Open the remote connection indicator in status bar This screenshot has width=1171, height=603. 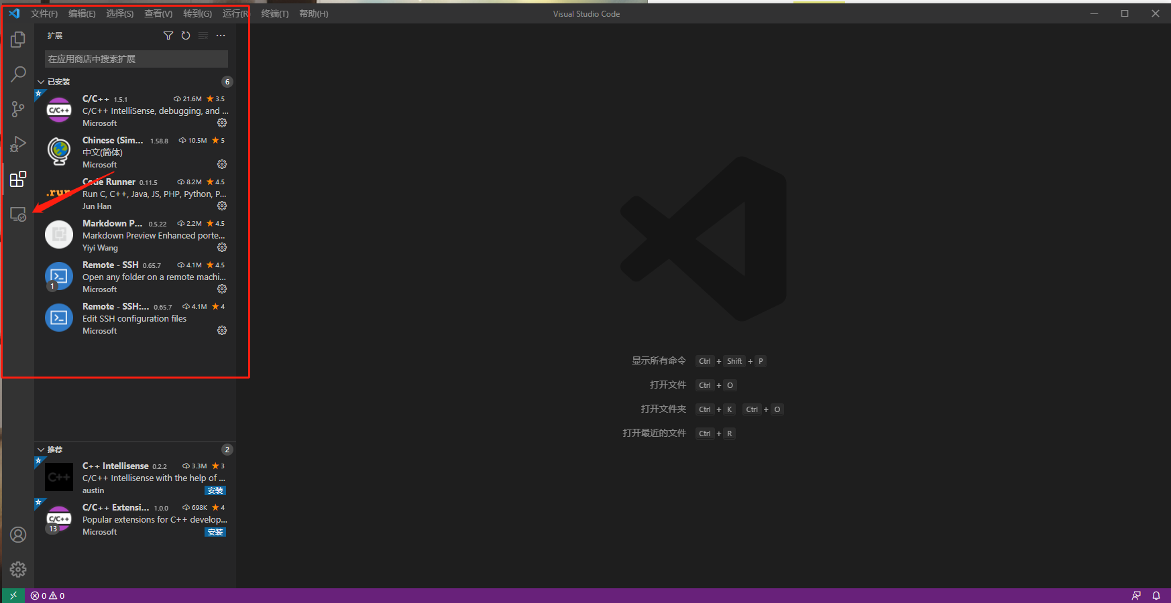pyautogui.click(x=13, y=595)
